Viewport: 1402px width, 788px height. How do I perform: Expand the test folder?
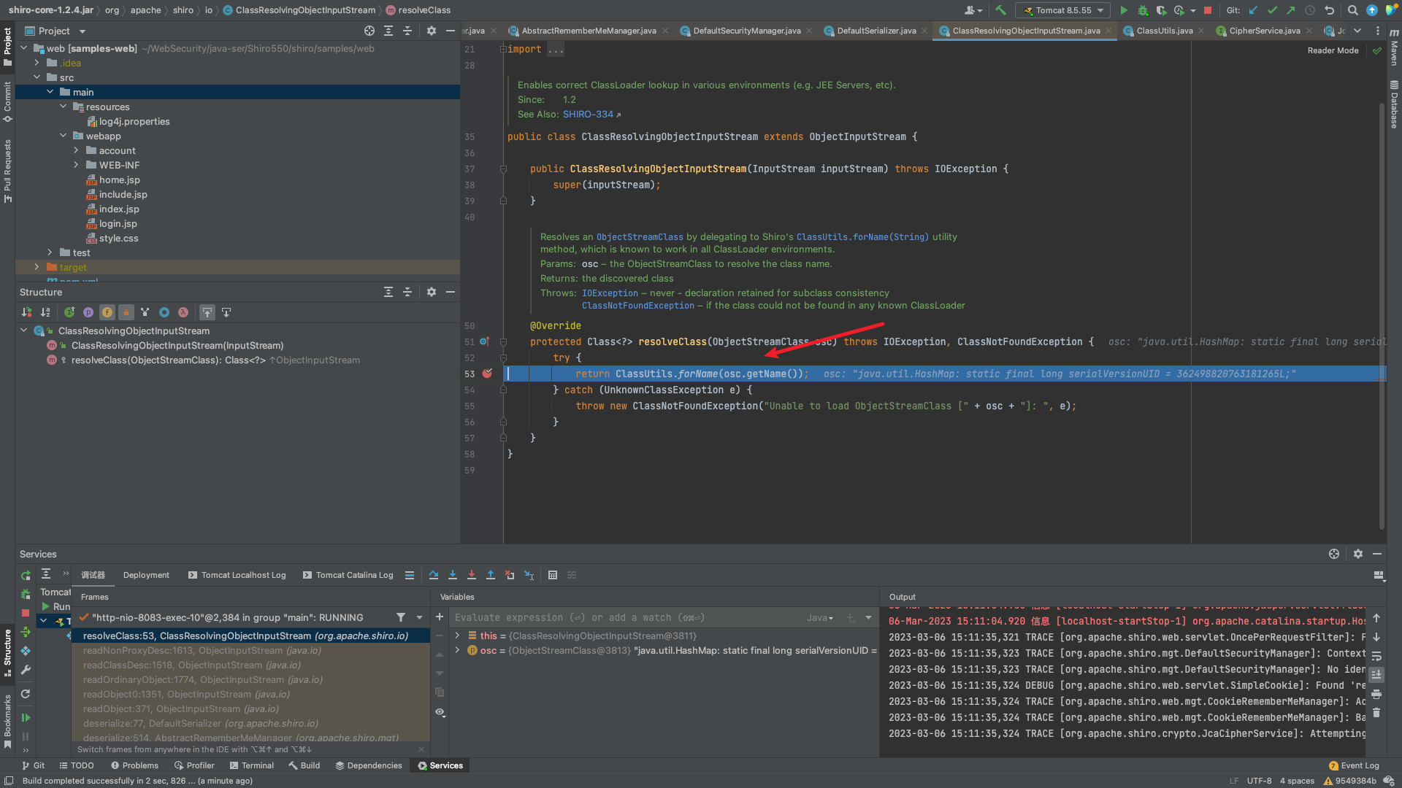pyautogui.click(x=50, y=252)
